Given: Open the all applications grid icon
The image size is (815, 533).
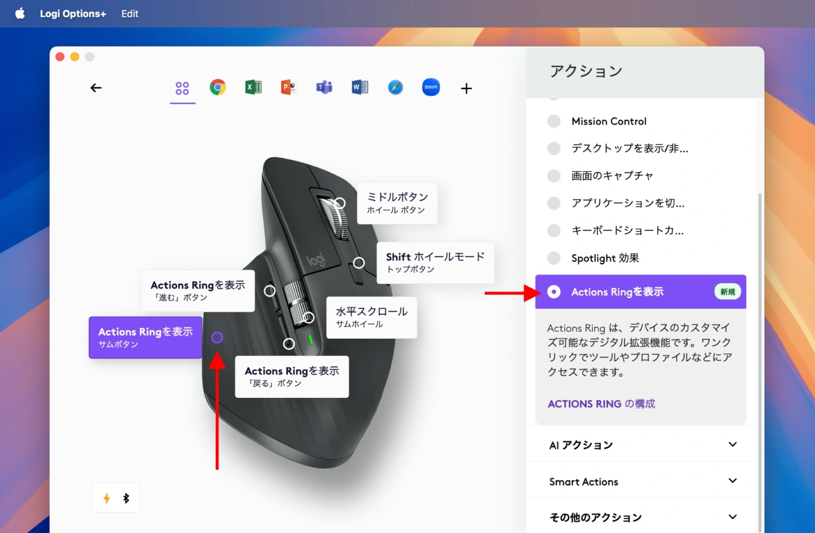Looking at the screenshot, I should [x=183, y=87].
